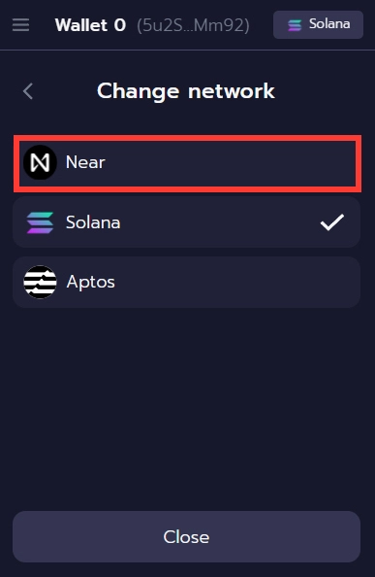The height and width of the screenshot is (577, 375).
Task: Open the Solana network selector in the header
Action: [x=318, y=24]
